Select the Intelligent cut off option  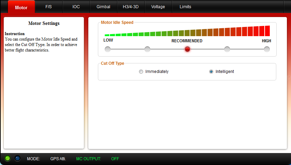(x=211, y=72)
